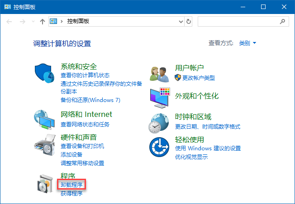This screenshot has height=204, width=295.
Task: Click the 控制面板 breadcrumb in address bar
Action: pos(78,21)
